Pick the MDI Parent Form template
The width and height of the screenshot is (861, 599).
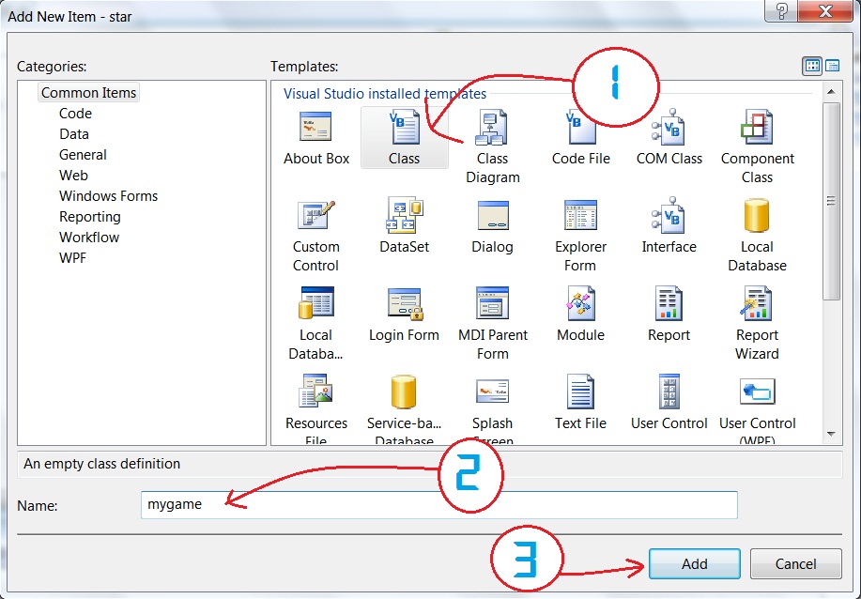[492, 323]
